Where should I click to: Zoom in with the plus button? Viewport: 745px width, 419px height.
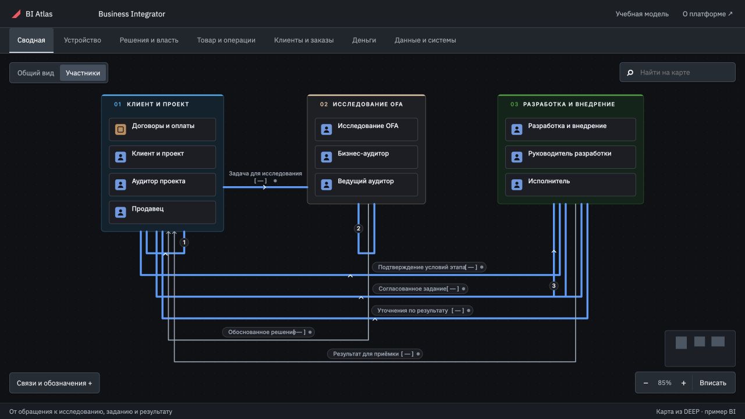coord(683,383)
